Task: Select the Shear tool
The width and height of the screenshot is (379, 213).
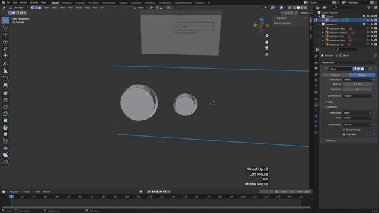Action: coord(5,155)
